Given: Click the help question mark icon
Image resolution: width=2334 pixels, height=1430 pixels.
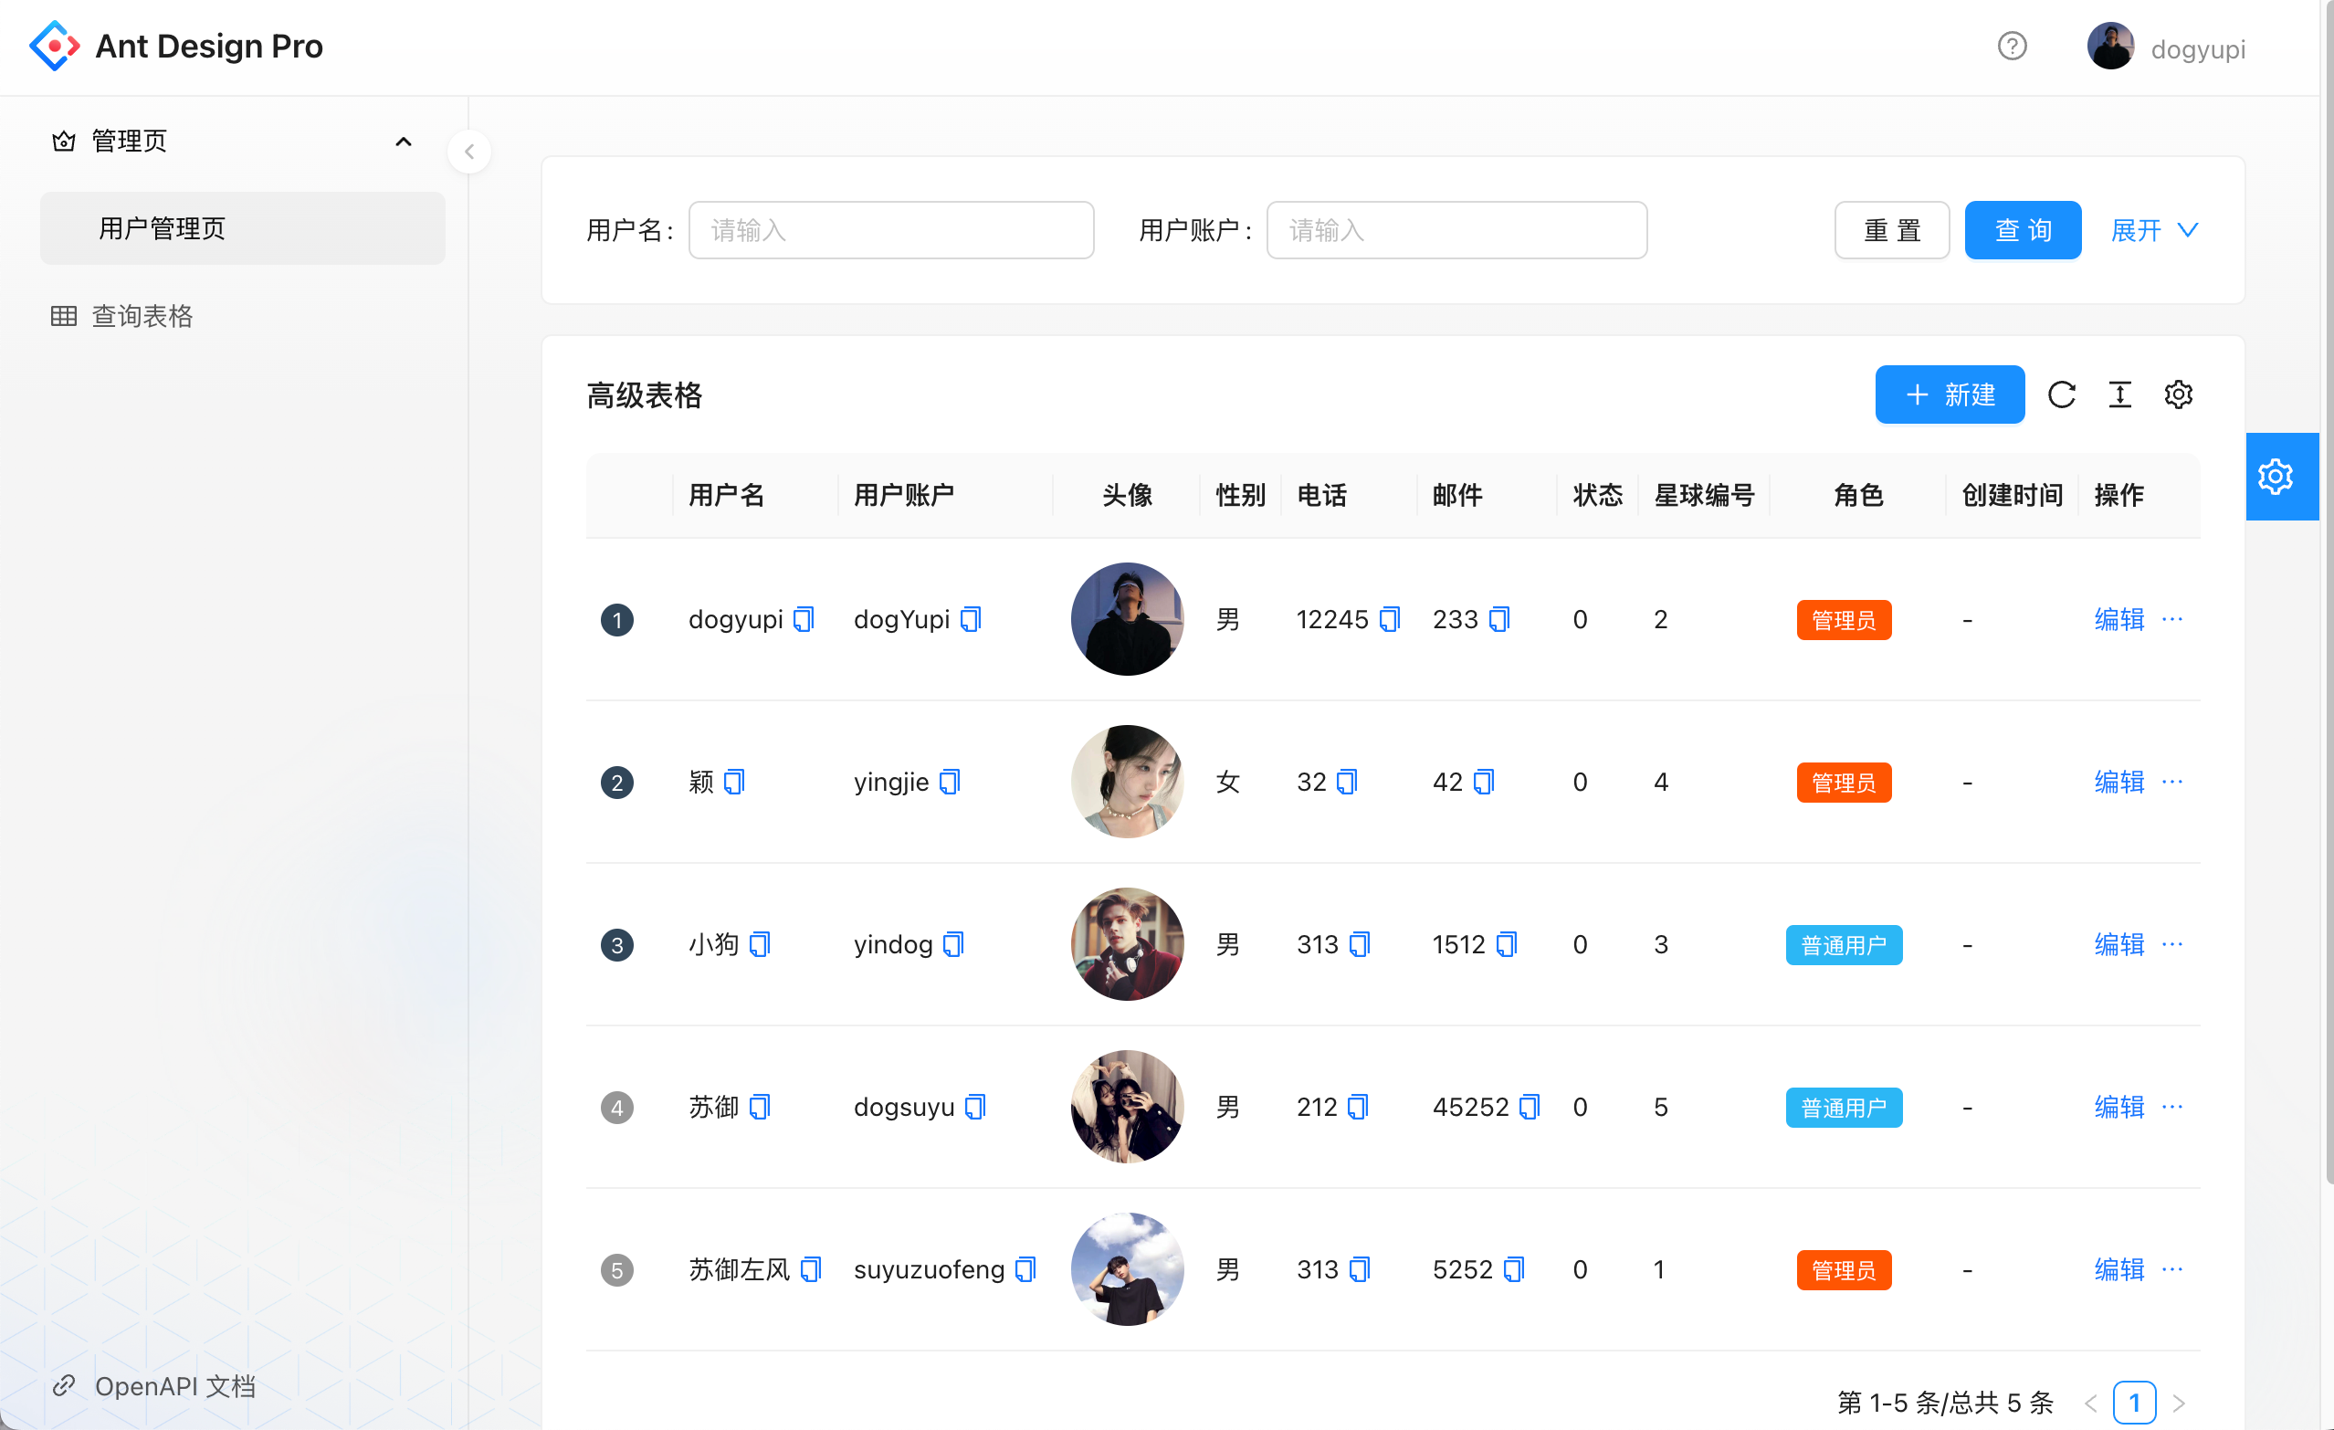Looking at the screenshot, I should (x=2011, y=47).
